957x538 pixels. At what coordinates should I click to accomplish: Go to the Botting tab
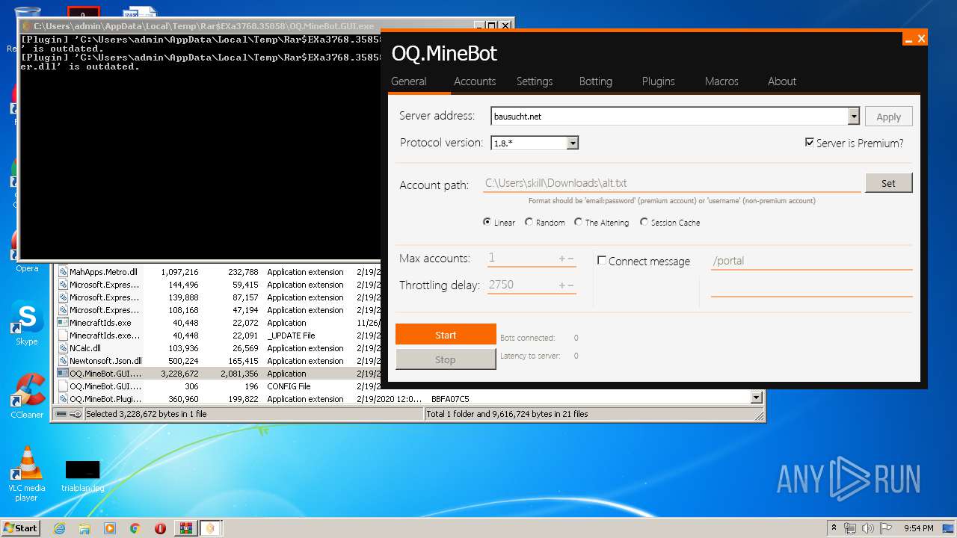(596, 81)
